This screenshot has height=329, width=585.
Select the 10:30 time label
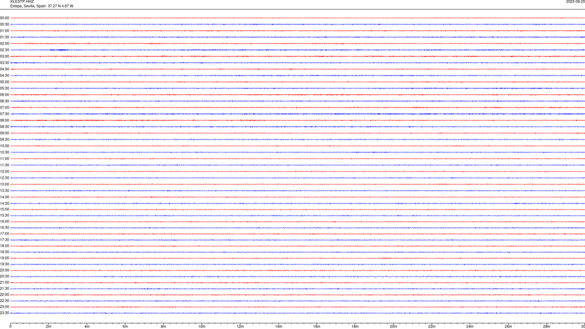[x=4, y=152]
